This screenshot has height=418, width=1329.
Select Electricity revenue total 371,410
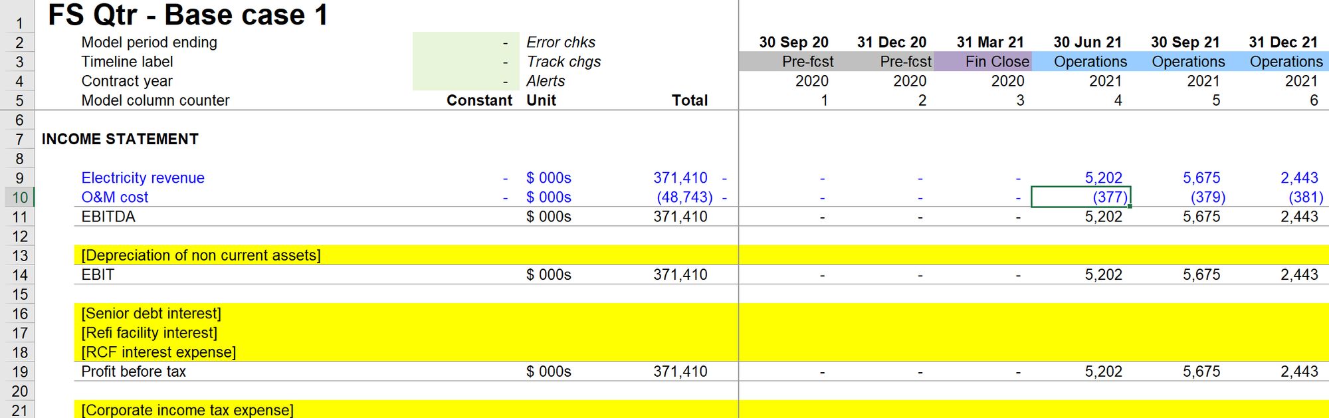(x=680, y=178)
